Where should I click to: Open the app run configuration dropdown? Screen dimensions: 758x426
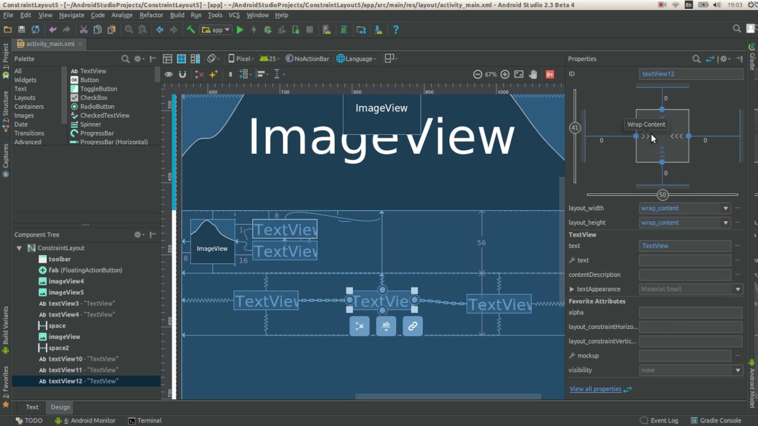pos(216,30)
